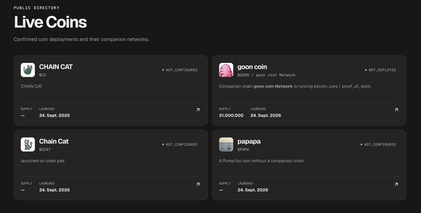Click the $CC ticker text
The width and height of the screenshot is (421, 213).
pyautogui.click(x=42, y=75)
